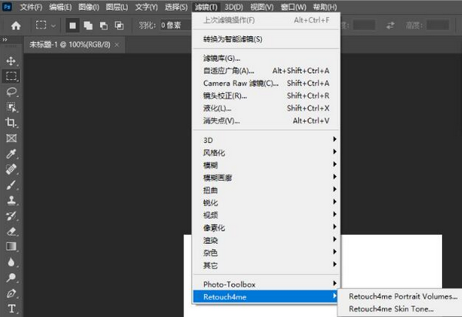Image resolution: width=462 pixels, height=317 pixels.
Task: Select the Lasso tool
Action: [12, 92]
